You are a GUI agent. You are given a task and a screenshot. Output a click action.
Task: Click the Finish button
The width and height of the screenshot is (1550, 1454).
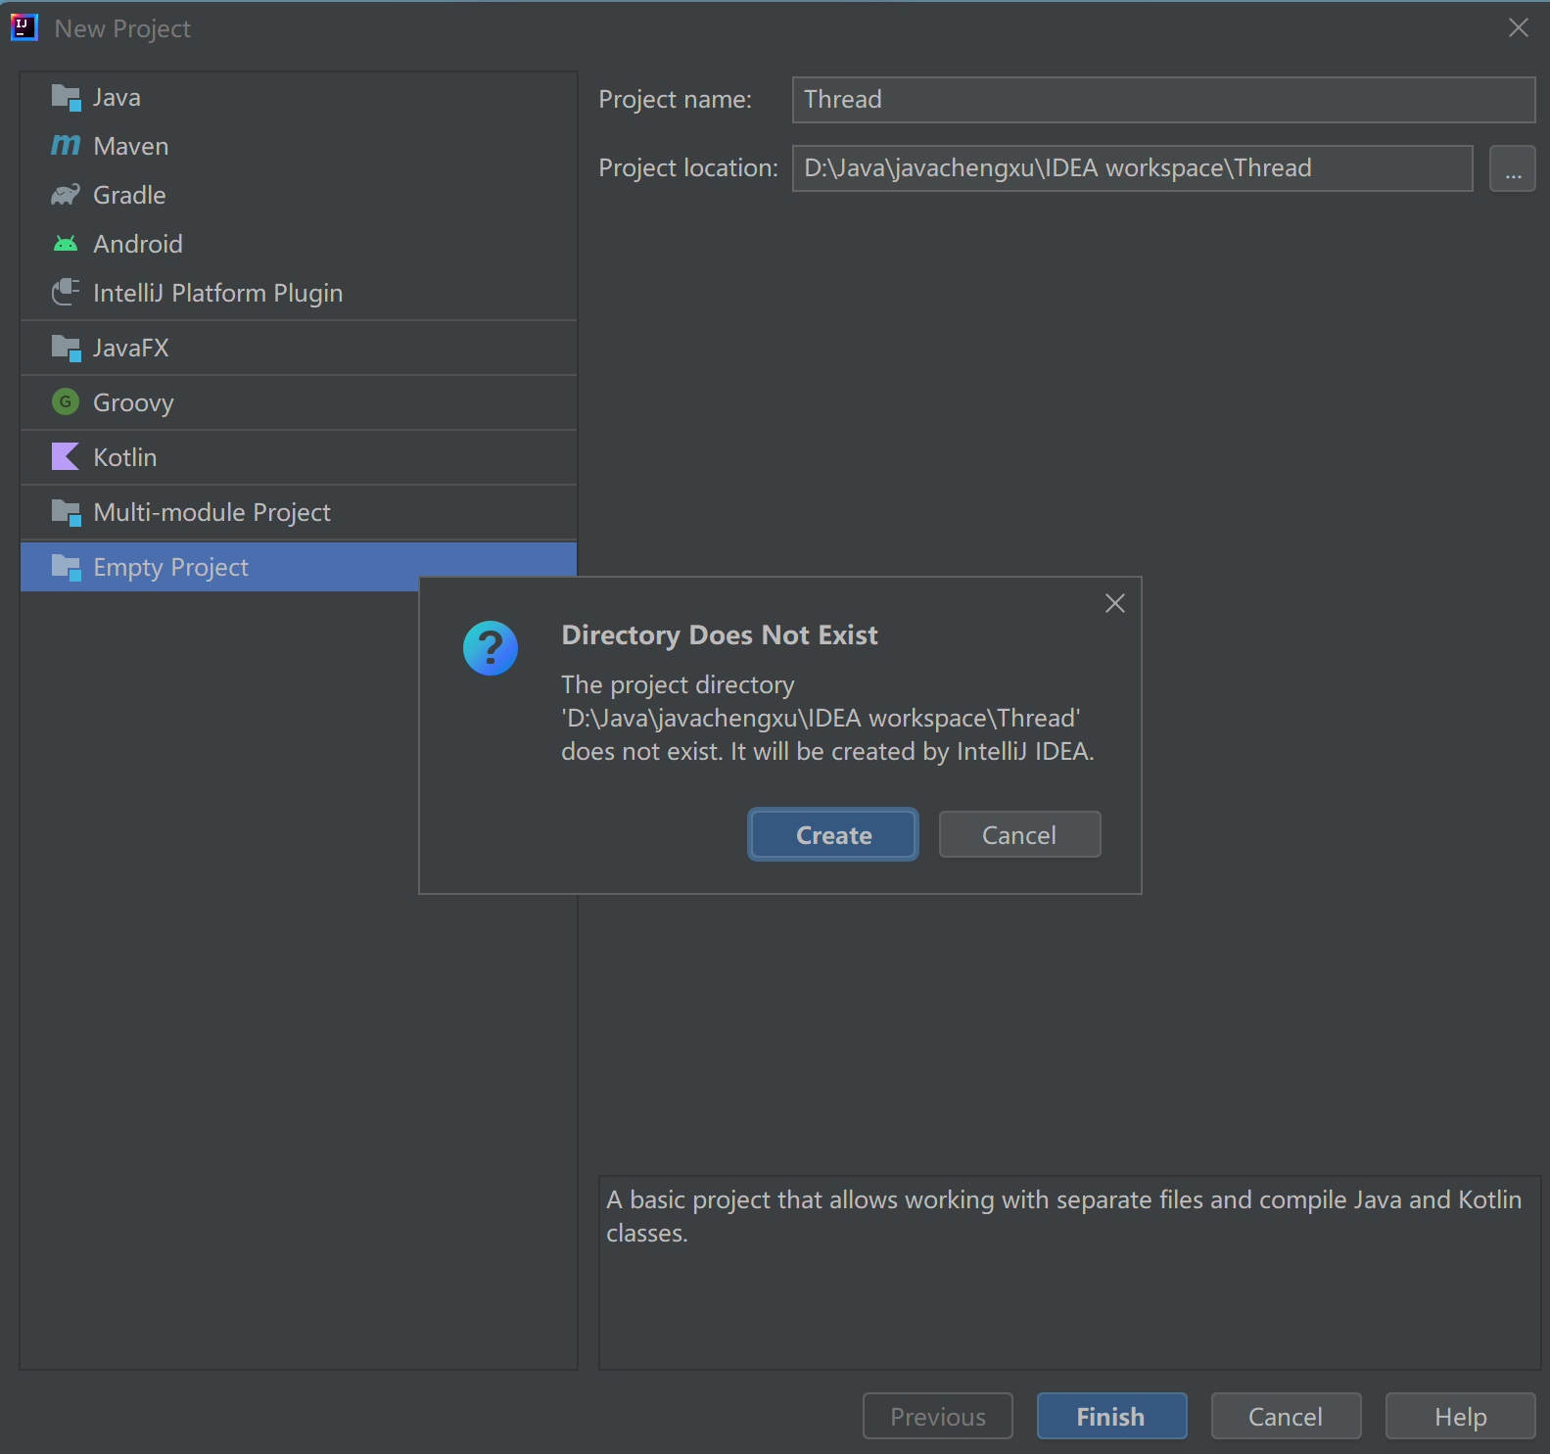(x=1111, y=1417)
